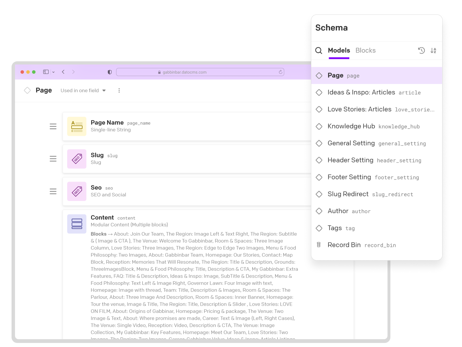462x347 pixels.
Task: Click the Slug field SEO tag icon
Action: click(x=77, y=159)
